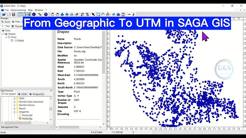Click the '2401' number of shapes value
This screenshot has height=138, width=246.
pos(77,100)
